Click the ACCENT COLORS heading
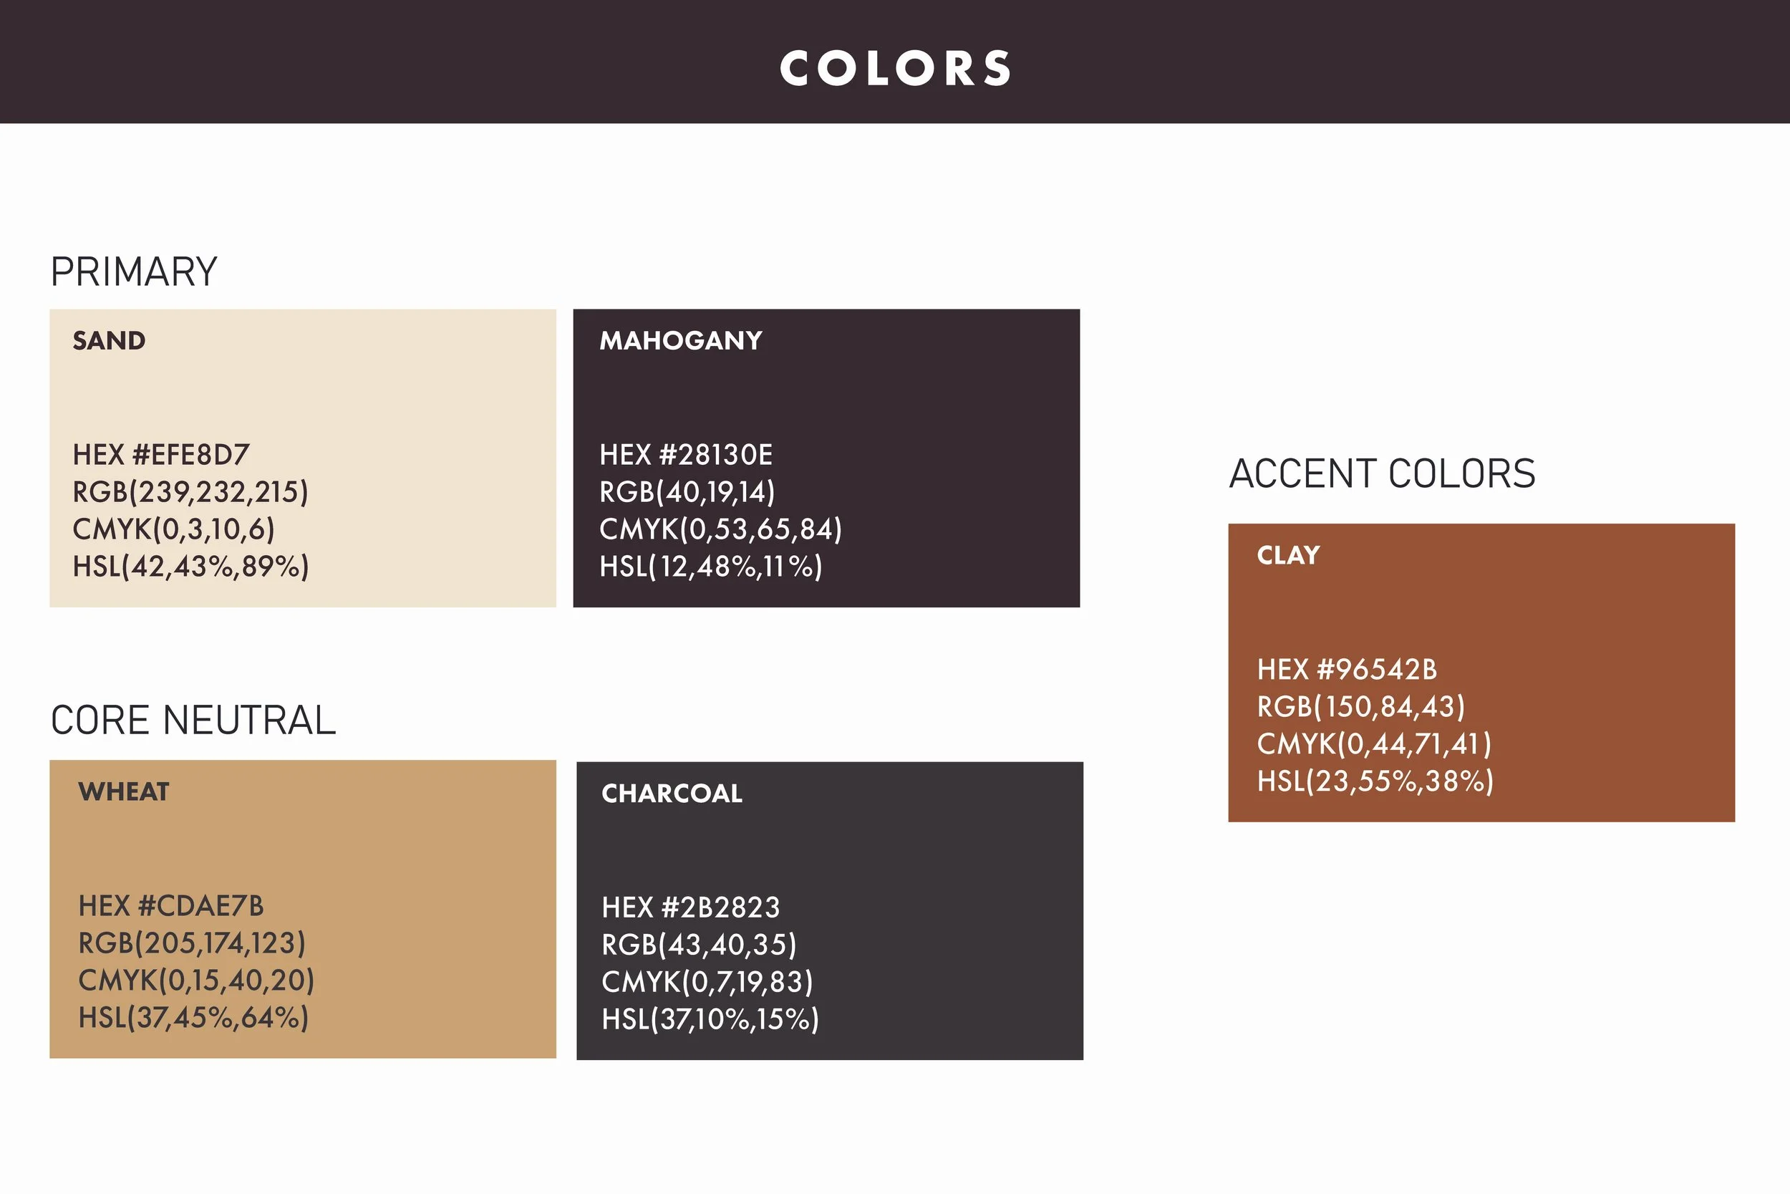1790x1194 pixels. click(x=1382, y=473)
